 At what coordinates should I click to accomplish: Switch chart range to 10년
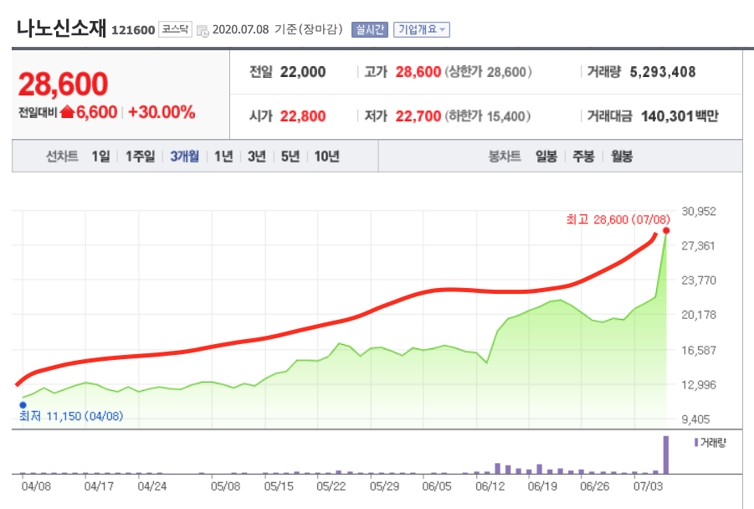pos(327,157)
